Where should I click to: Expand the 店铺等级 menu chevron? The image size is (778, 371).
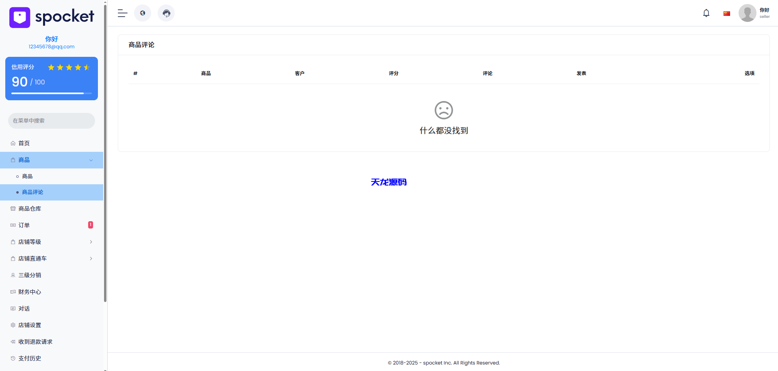tap(91, 242)
